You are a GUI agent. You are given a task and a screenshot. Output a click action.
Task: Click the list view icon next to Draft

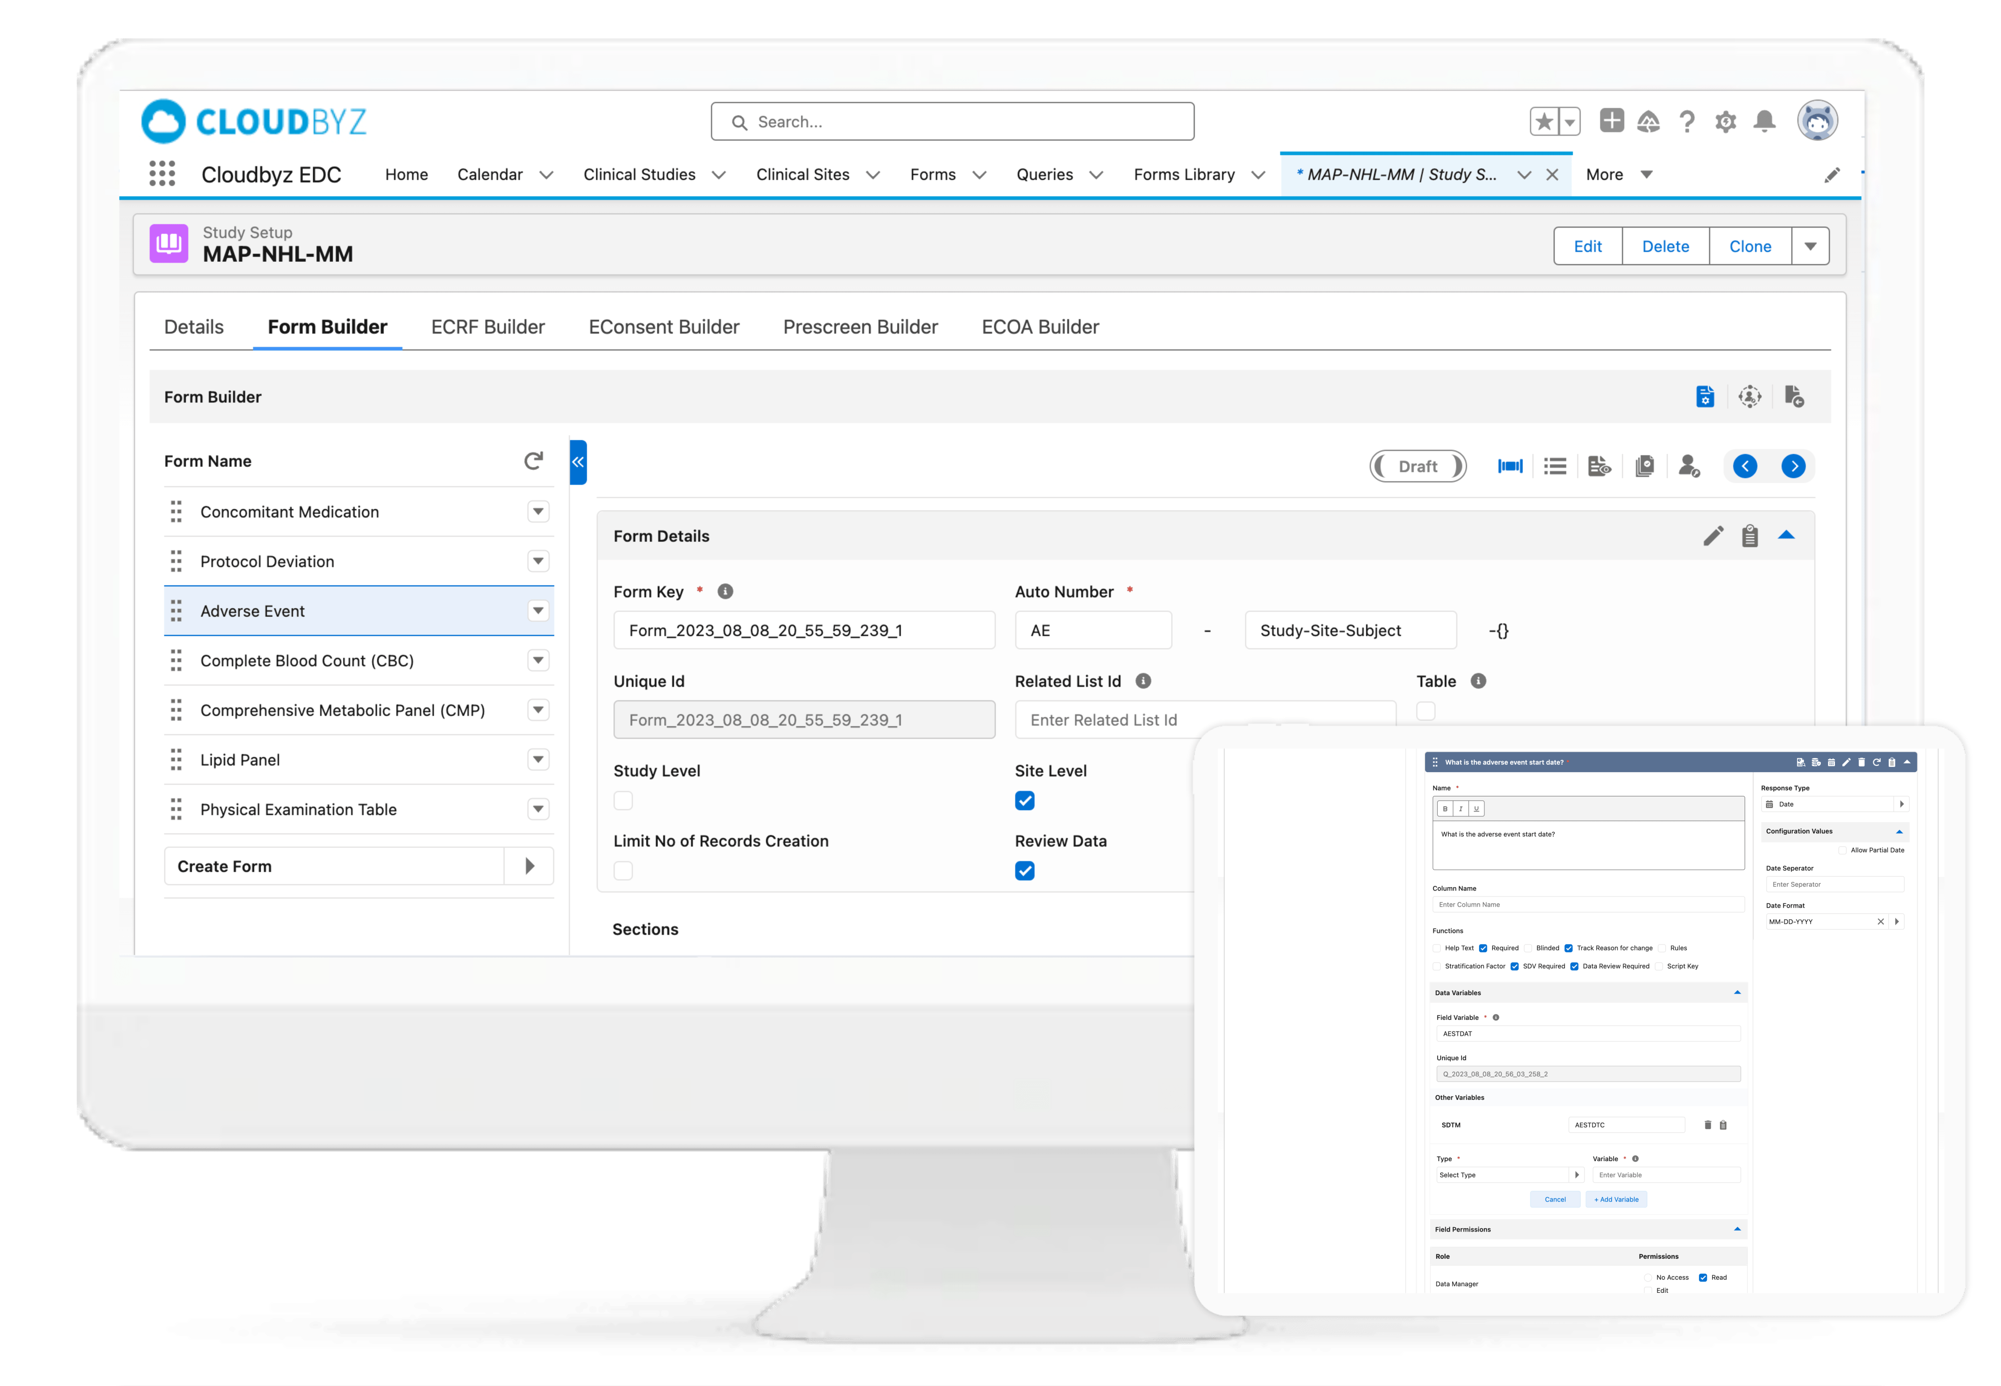tap(1555, 466)
